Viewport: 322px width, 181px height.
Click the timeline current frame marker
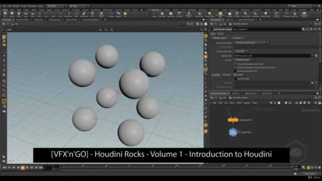tap(61, 165)
